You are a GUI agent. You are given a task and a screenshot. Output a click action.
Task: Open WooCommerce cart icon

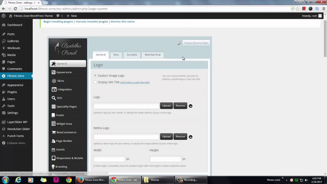(54, 132)
